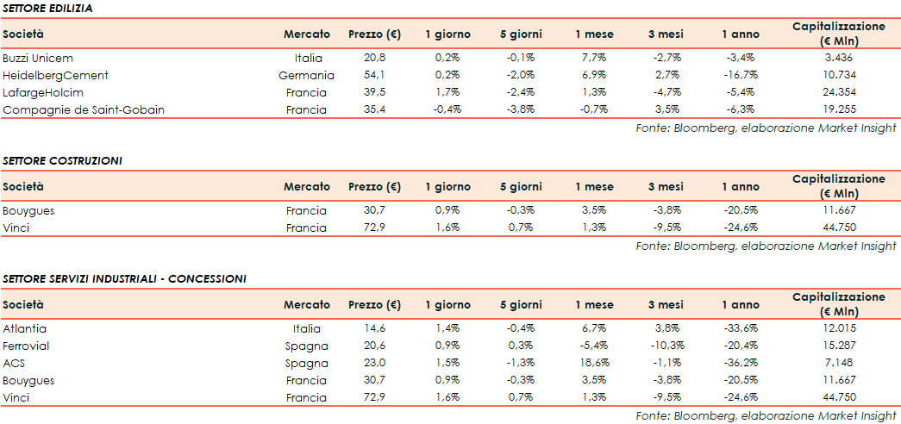This screenshot has height=424, width=901.
Task: Select the LafargeHolcim company name
Action: [43, 92]
